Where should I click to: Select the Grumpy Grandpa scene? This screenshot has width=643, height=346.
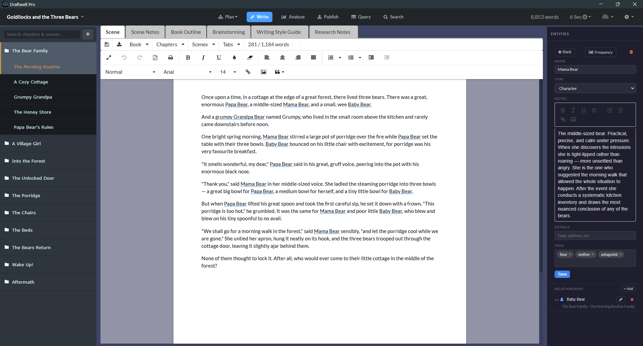coord(49,97)
